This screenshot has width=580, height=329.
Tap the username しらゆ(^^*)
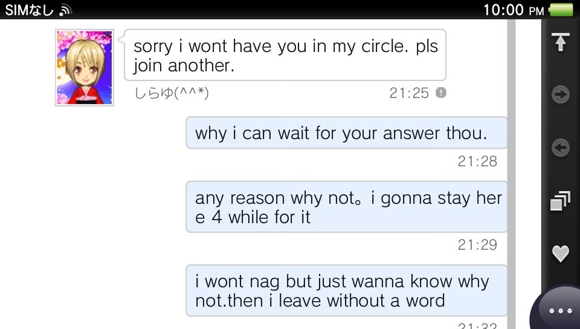coord(171,93)
